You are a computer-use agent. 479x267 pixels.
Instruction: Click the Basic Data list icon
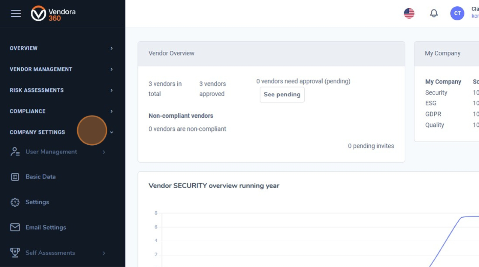point(15,177)
